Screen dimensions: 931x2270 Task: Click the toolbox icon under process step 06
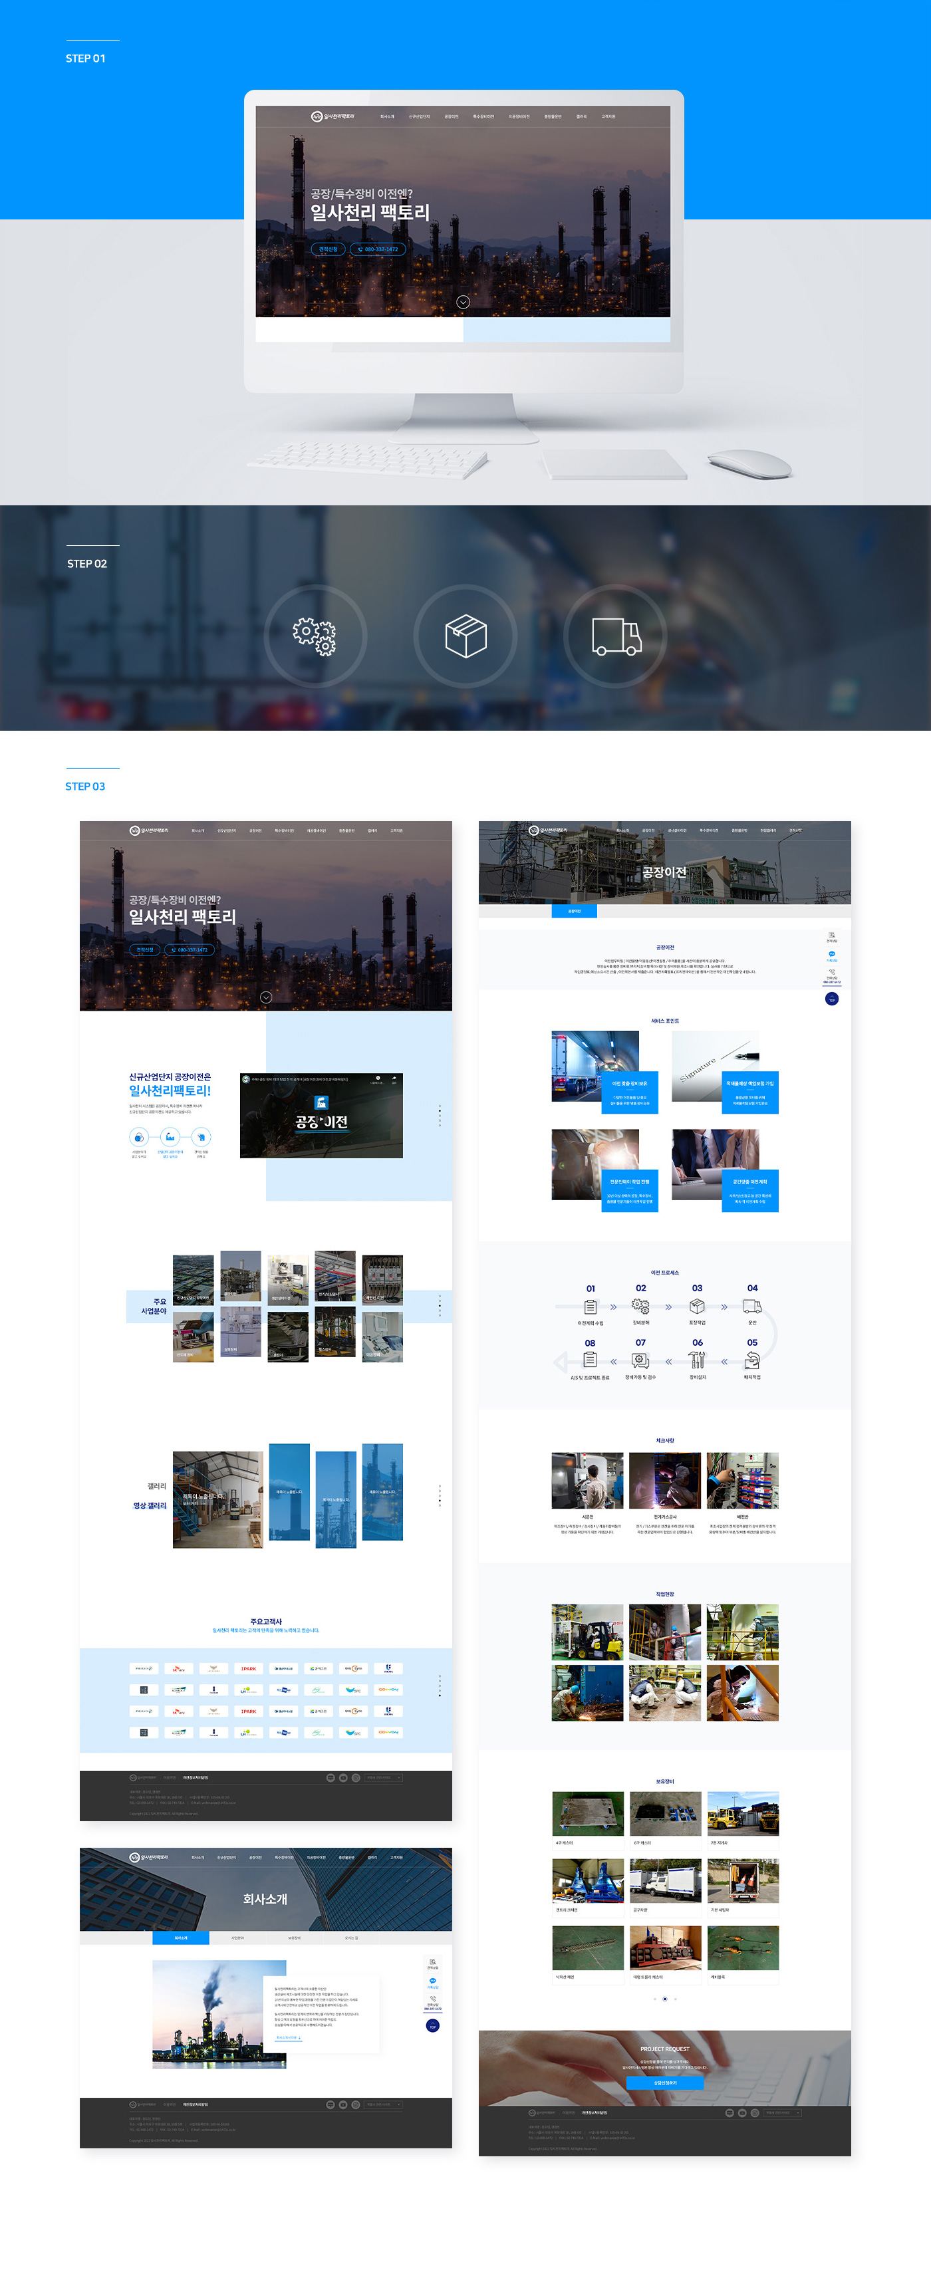coord(696,1360)
